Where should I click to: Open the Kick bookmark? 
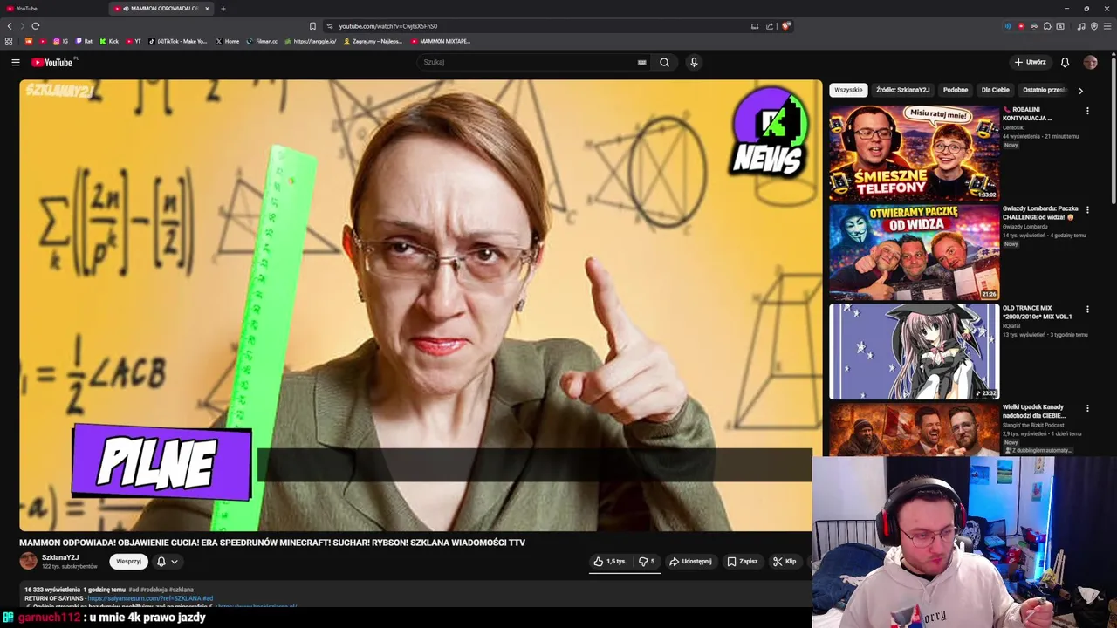[x=109, y=41]
